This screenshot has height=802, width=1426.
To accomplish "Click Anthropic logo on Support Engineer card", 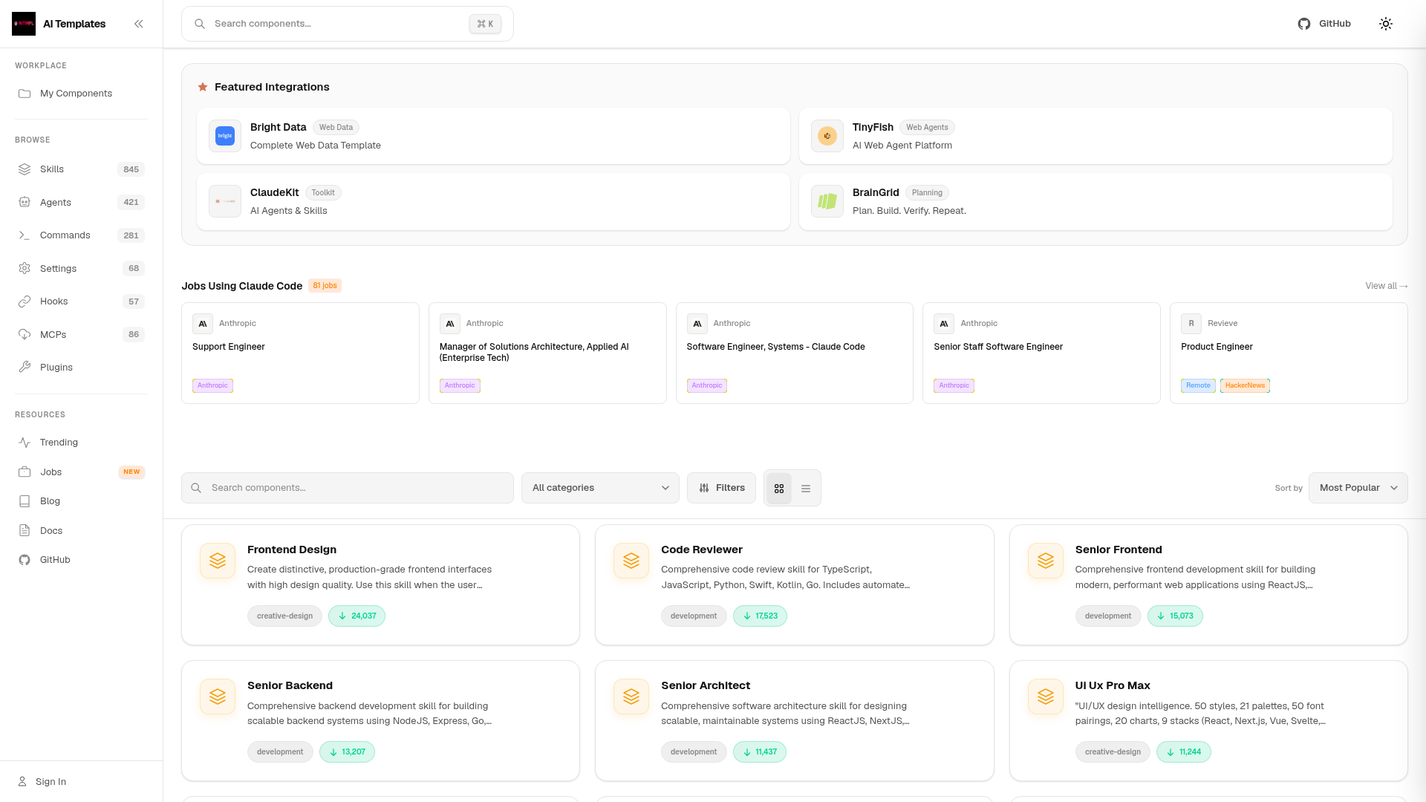I will click(x=203, y=324).
